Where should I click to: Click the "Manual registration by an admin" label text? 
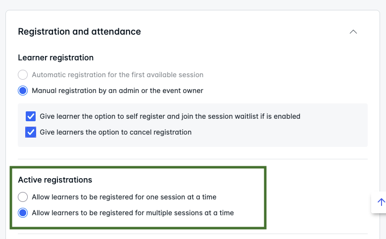[117, 91]
